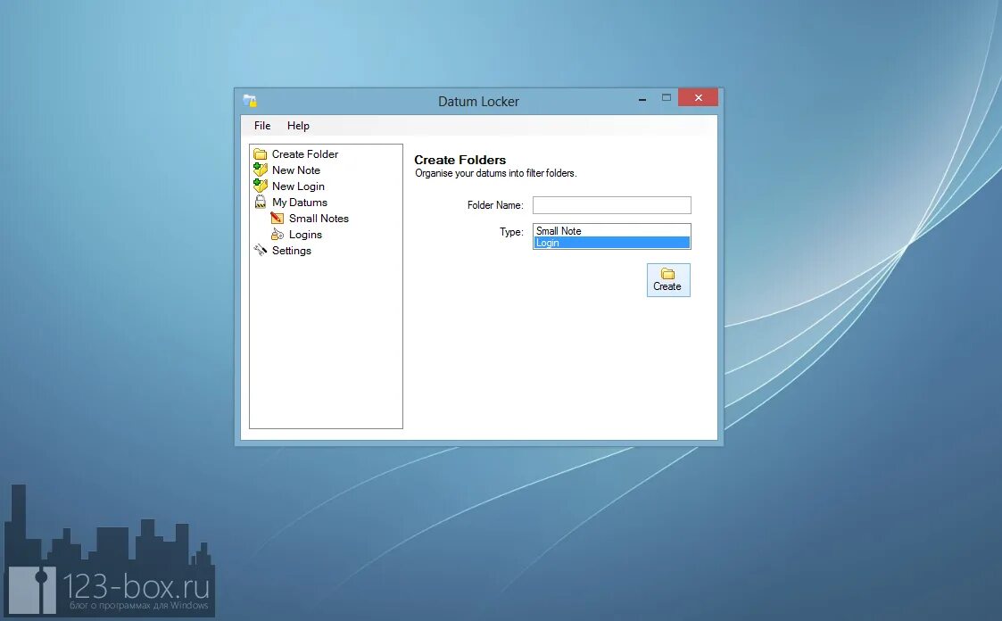Click the Small Notes red note icon

pyautogui.click(x=277, y=218)
